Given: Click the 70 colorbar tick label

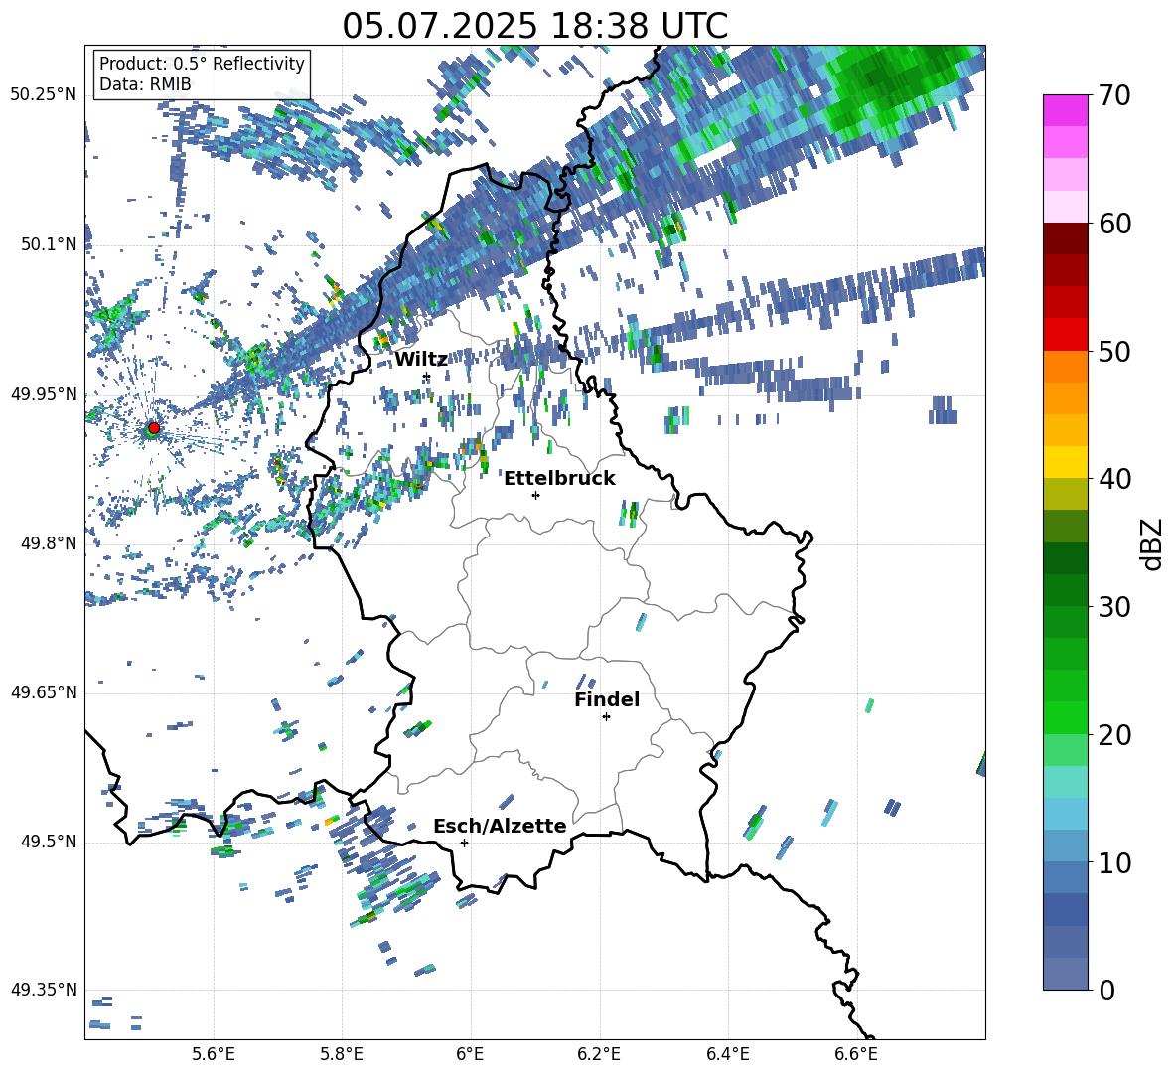Looking at the screenshot, I should point(1114,95).
